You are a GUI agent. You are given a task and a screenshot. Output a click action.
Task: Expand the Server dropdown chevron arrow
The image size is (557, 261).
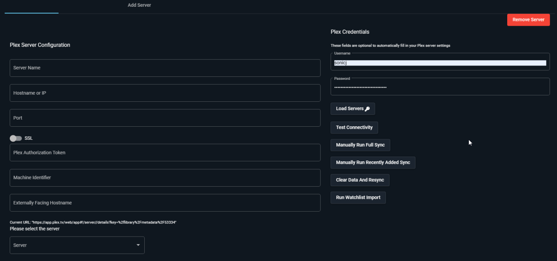point(138,245)
